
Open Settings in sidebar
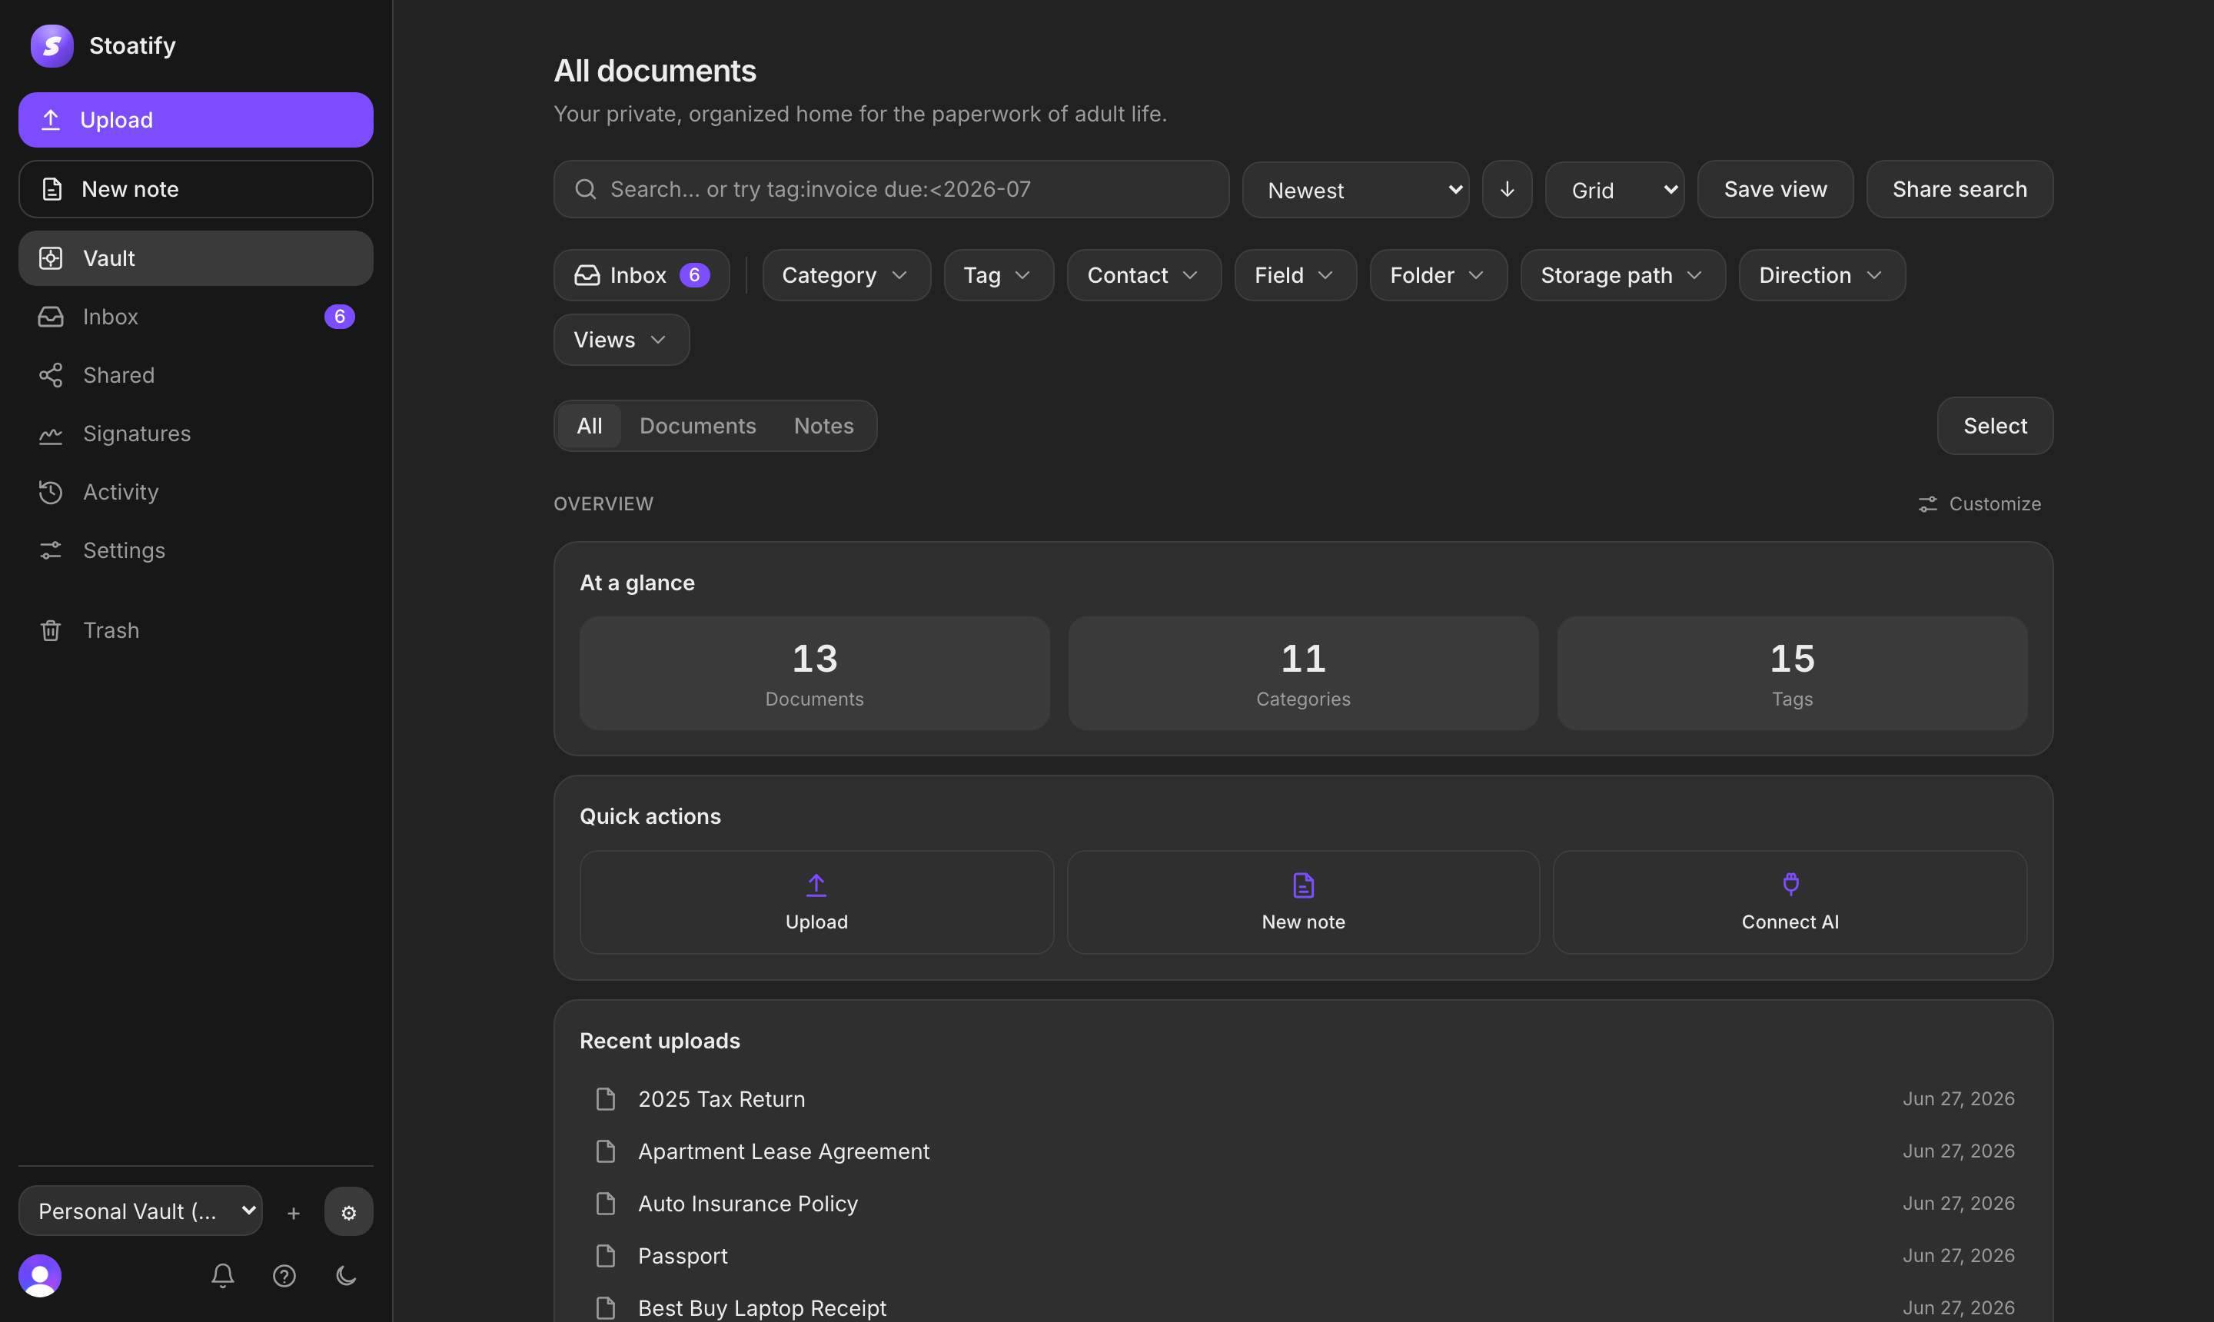196,550
